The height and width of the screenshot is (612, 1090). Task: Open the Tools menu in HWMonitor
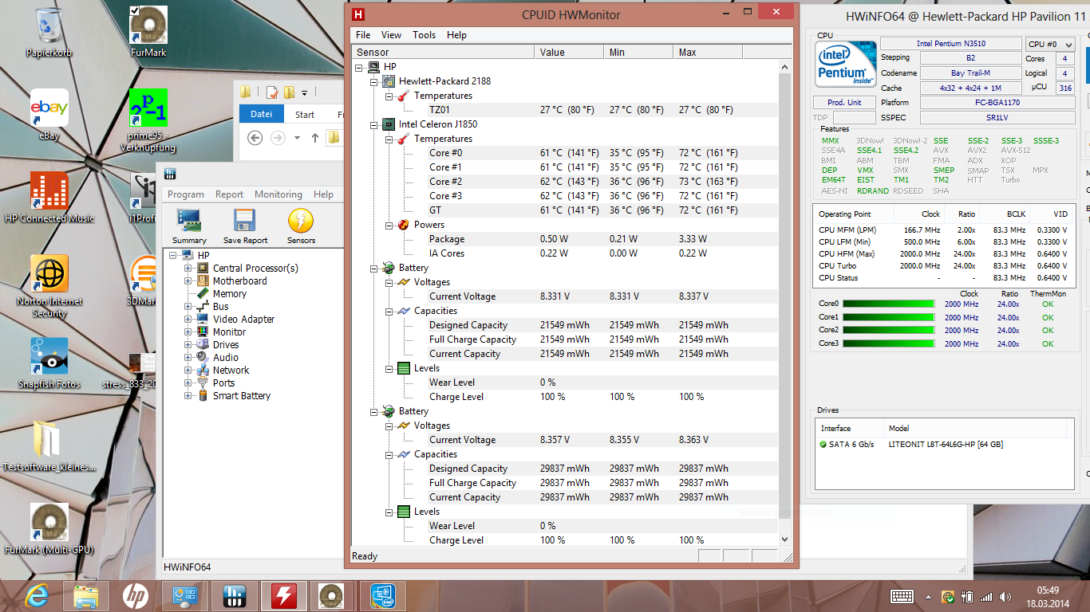[424, 35]
